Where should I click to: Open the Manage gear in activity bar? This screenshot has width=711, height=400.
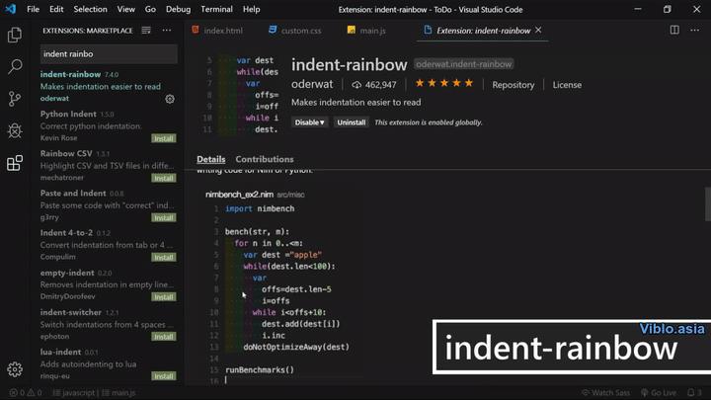point(15,369)
